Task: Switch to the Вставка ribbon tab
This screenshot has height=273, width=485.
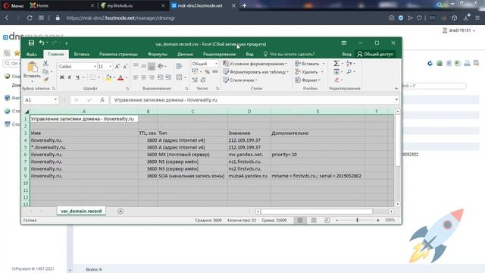Action: (x=82, y=54)
